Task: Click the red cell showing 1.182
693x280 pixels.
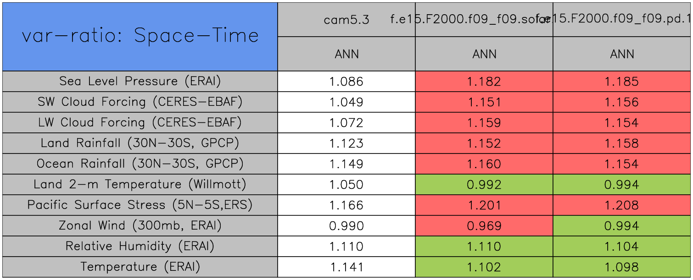Action: (x=484, y=82)
